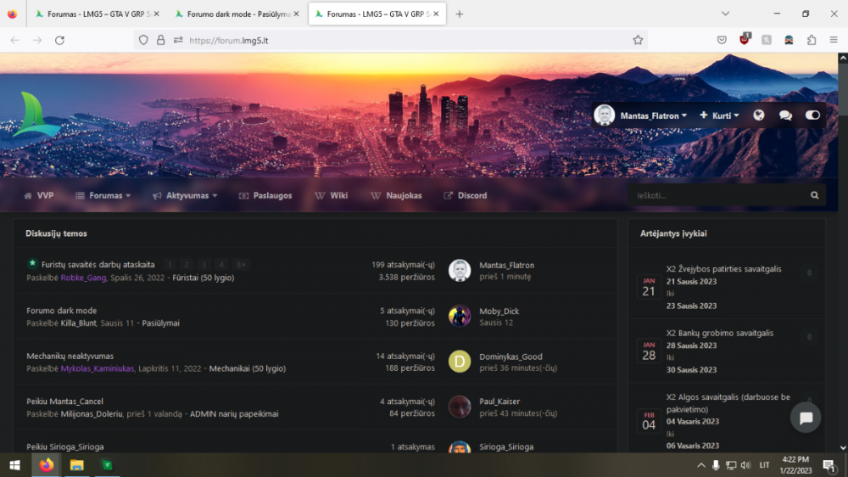
Task: Open Robke_Gang author profile
Action: 83,278
